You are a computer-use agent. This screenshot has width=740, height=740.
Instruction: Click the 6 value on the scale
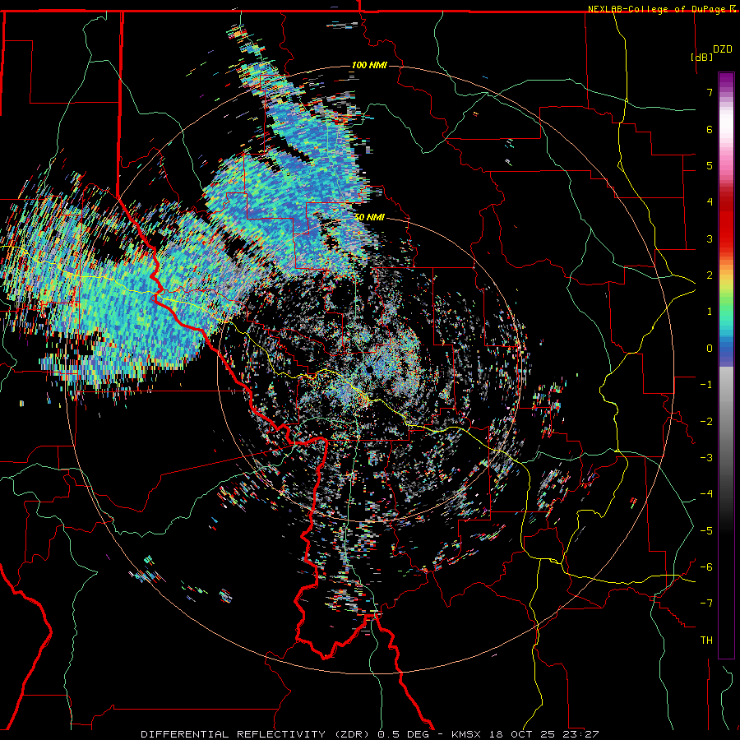[x=710, y=129]
